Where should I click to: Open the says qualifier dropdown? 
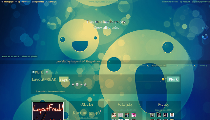pos(64,79)
